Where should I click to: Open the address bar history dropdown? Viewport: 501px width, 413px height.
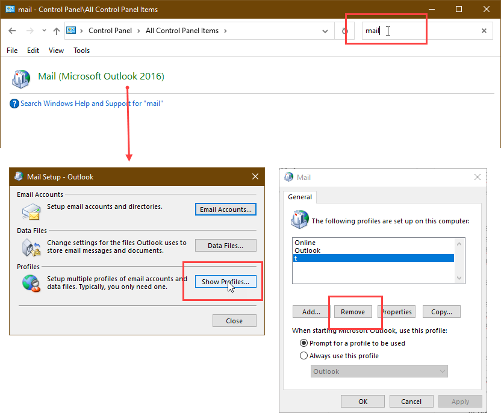click(x=325, y=31)
